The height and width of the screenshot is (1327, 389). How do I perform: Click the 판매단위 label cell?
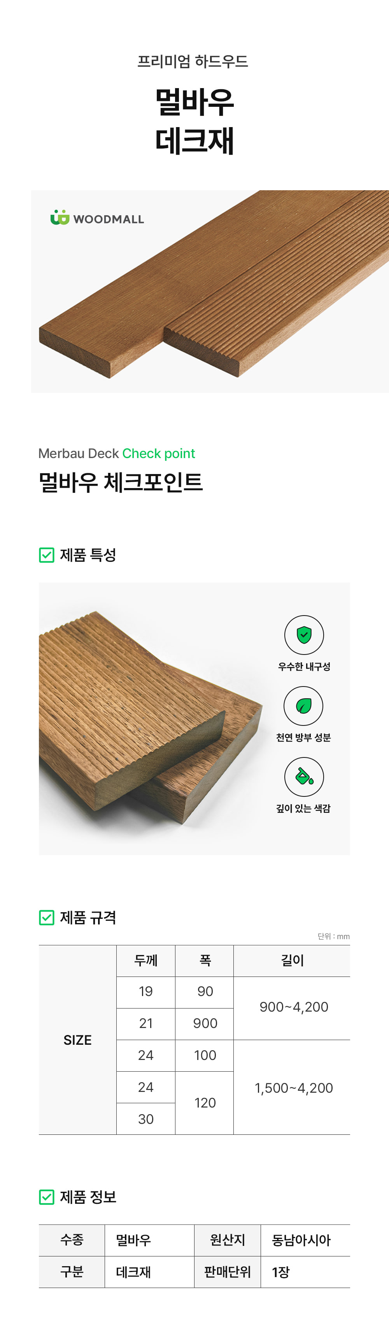[228, 1272]
